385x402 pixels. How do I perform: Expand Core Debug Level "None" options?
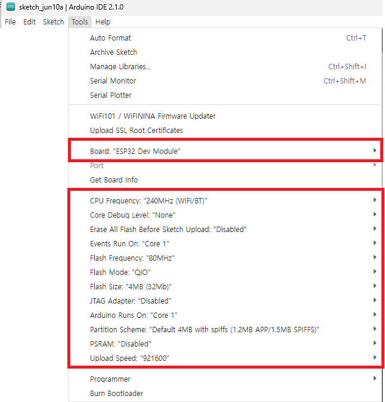[225, 215]
